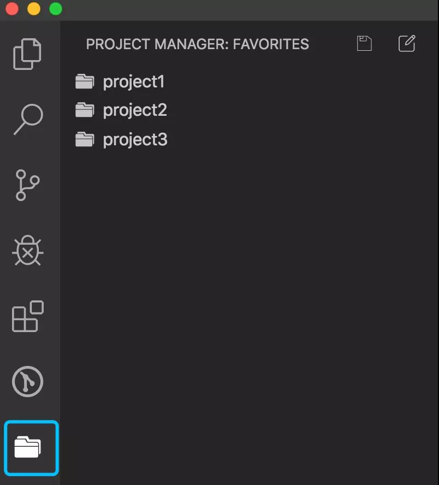
Task: Open the Search view
Action: tap(28, 119)
